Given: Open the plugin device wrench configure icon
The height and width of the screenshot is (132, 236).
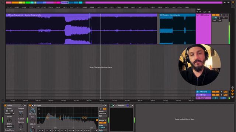Looking at the screenshot, I should click(116, 106).
